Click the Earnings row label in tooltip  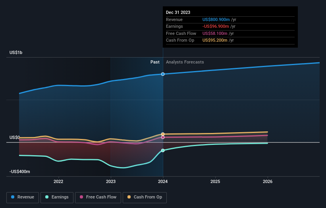[x=174, y=26]
